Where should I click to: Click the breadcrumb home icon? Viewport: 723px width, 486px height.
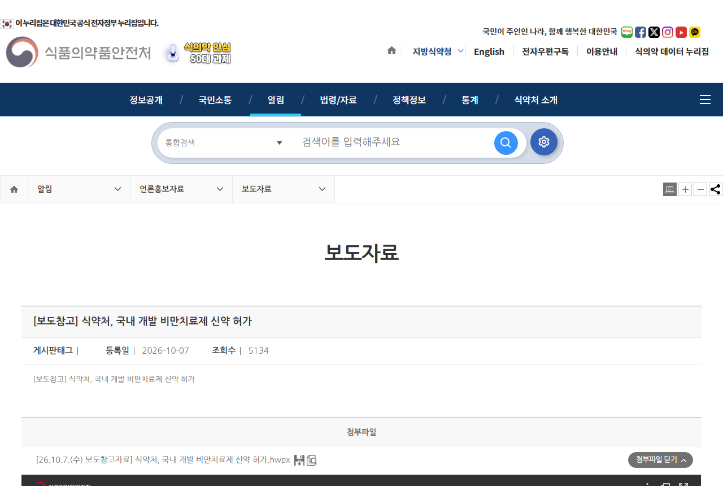click(x=14, y=189)
